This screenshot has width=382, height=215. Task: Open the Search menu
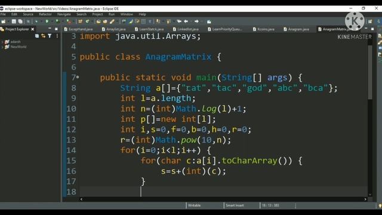pos(81,14)
